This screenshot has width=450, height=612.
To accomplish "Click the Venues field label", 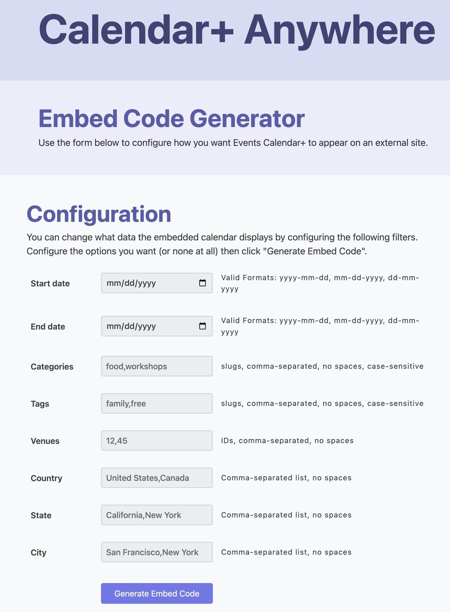I will pyautogui.click(x=45, y=441).
